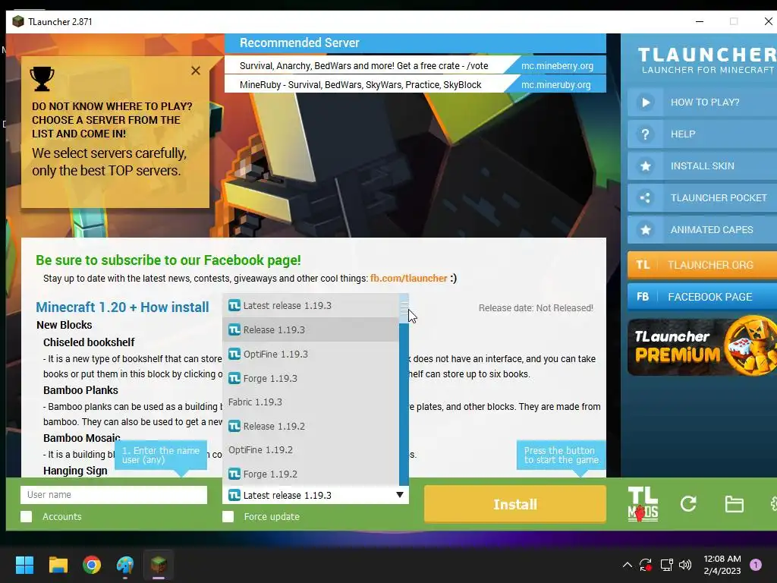The width and height of the screenshot is (777, 583).
Task: Click the taskbar clock and date
Action: [x=722, y=565]
